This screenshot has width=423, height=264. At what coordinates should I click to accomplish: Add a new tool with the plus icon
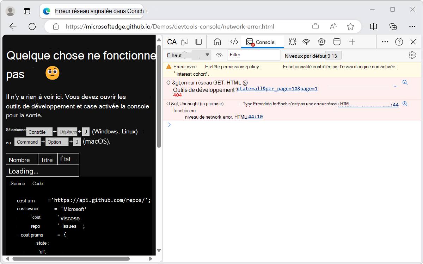click(x=352, y=42)
